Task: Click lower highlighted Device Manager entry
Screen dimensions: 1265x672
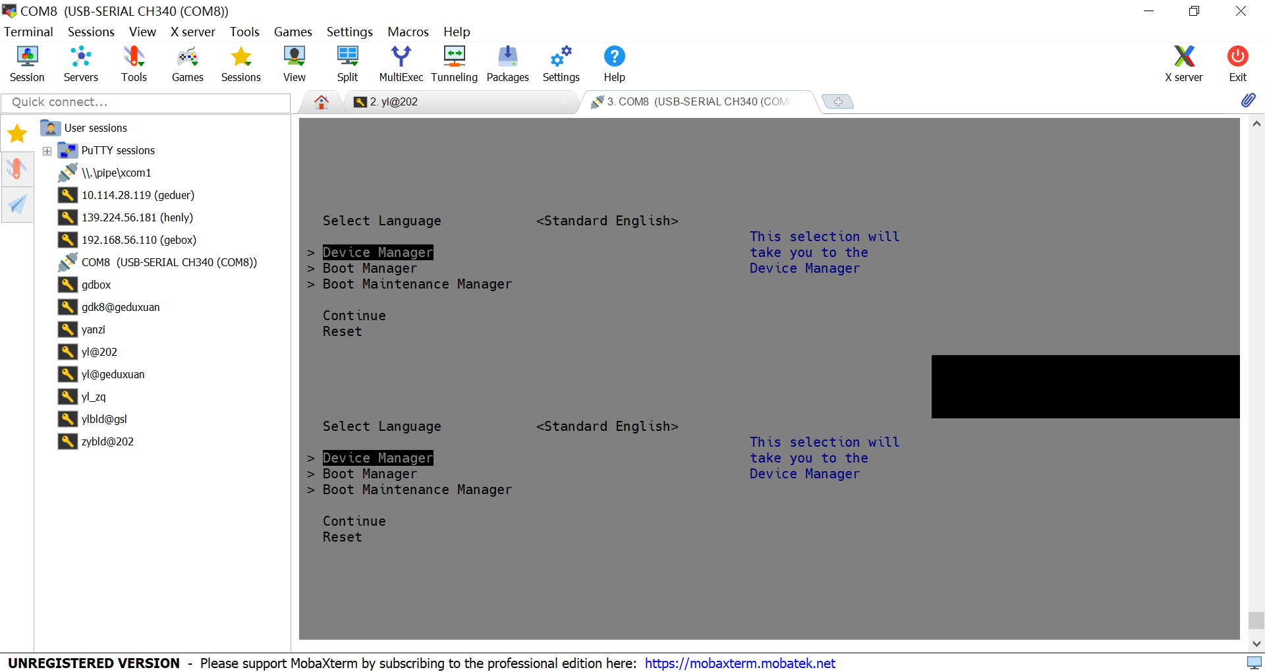Action: click(378, 458)
